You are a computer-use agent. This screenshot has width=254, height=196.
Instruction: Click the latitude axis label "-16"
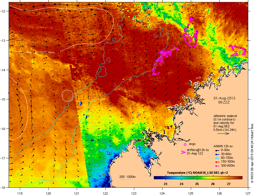(x=3, y=129)
